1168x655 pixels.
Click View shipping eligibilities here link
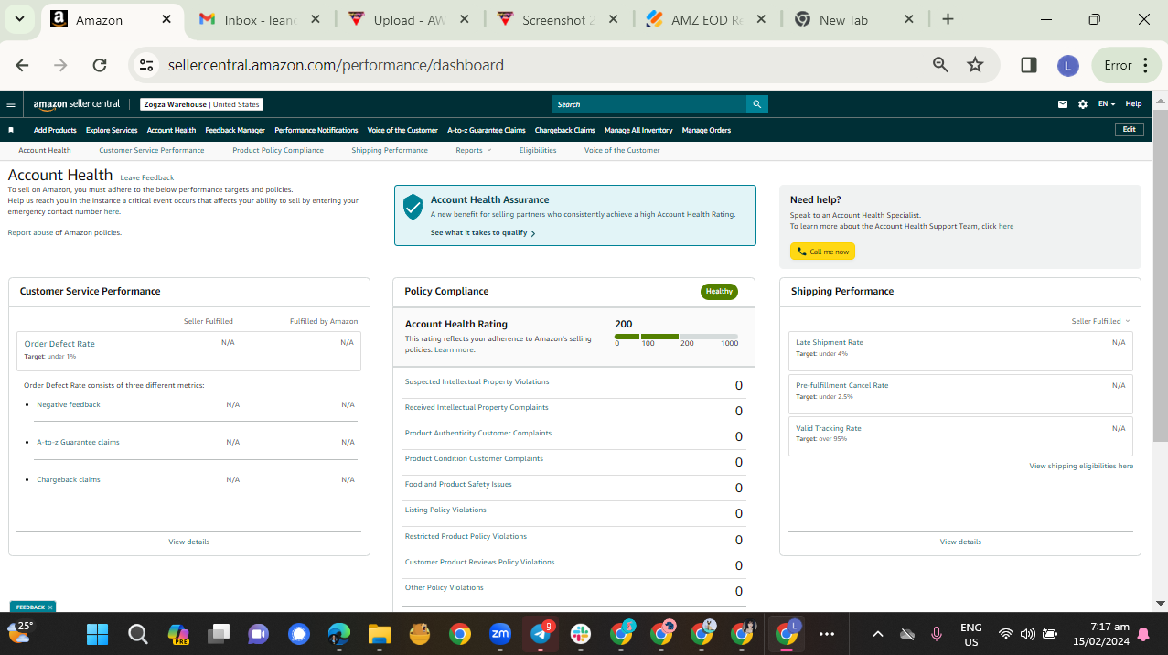[x=1081, y=466]
